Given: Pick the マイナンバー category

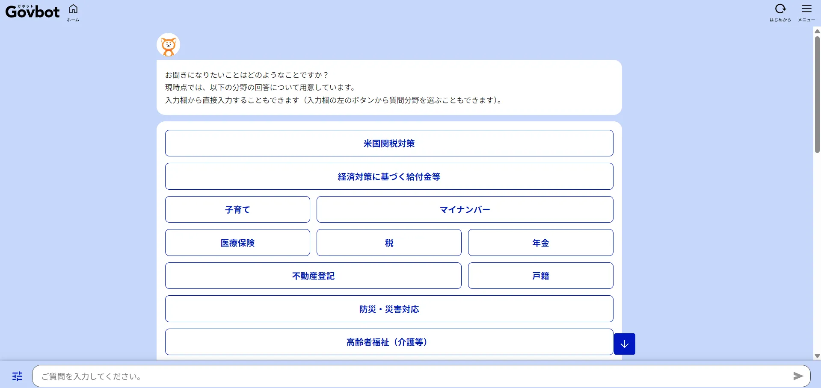Looking at the screenshot, I should (465, 209).
